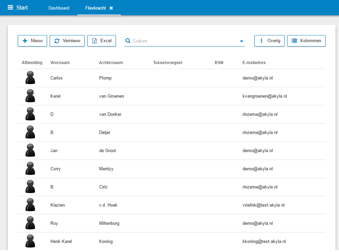This screenshot has height=252, width=339.
Task: Click the avatar of Henk Karel Koning
Action: [x=30, y=241]
